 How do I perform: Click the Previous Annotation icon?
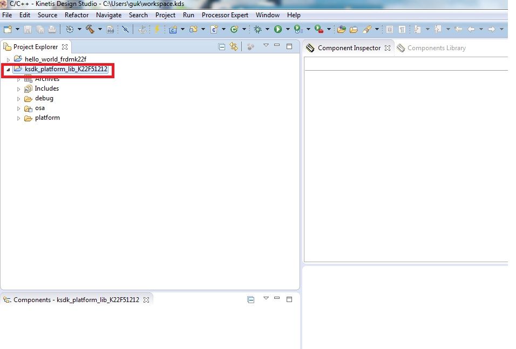(x=438, y=29)
